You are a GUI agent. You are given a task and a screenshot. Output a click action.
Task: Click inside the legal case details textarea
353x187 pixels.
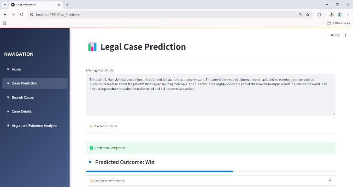point(211,101)
